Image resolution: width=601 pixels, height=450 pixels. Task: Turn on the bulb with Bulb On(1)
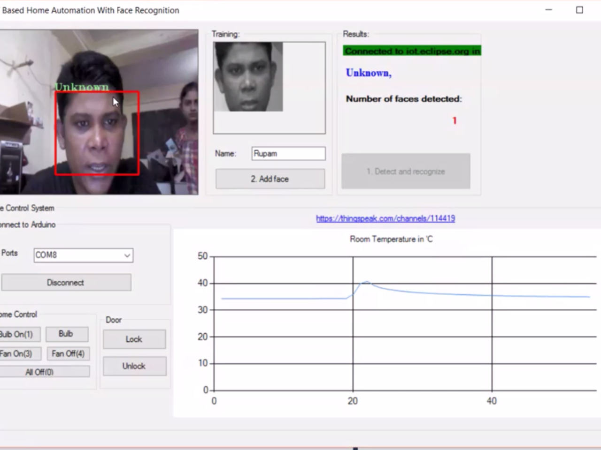[19, 334]
